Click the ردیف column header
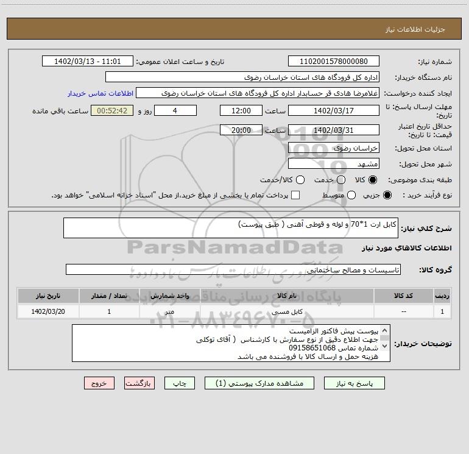Viewport: 469px width, 454px height. point(442,296)
